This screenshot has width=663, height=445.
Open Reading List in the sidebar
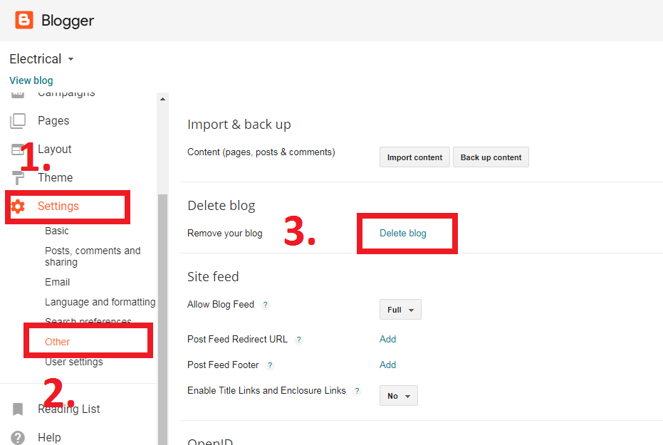pos(69,409)
